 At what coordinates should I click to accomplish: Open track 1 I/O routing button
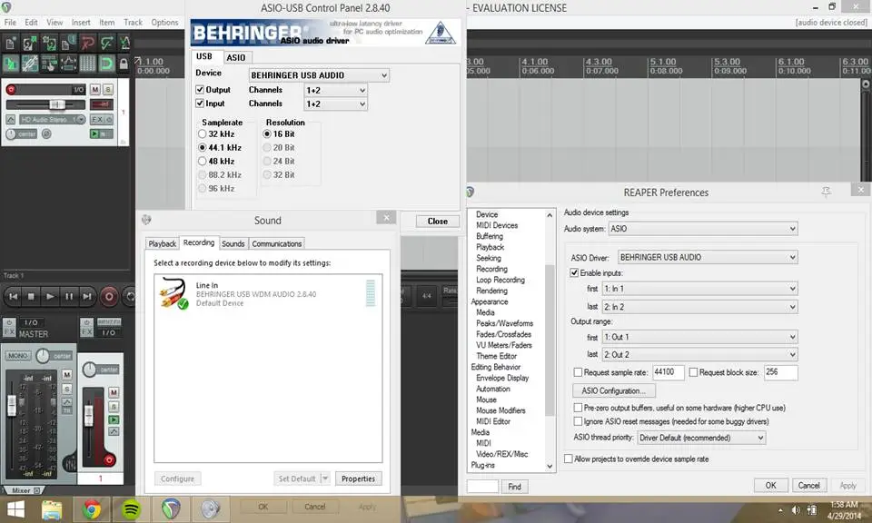79,90
